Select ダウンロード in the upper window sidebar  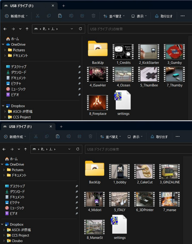pyautogui.click(x=18, y=72)
